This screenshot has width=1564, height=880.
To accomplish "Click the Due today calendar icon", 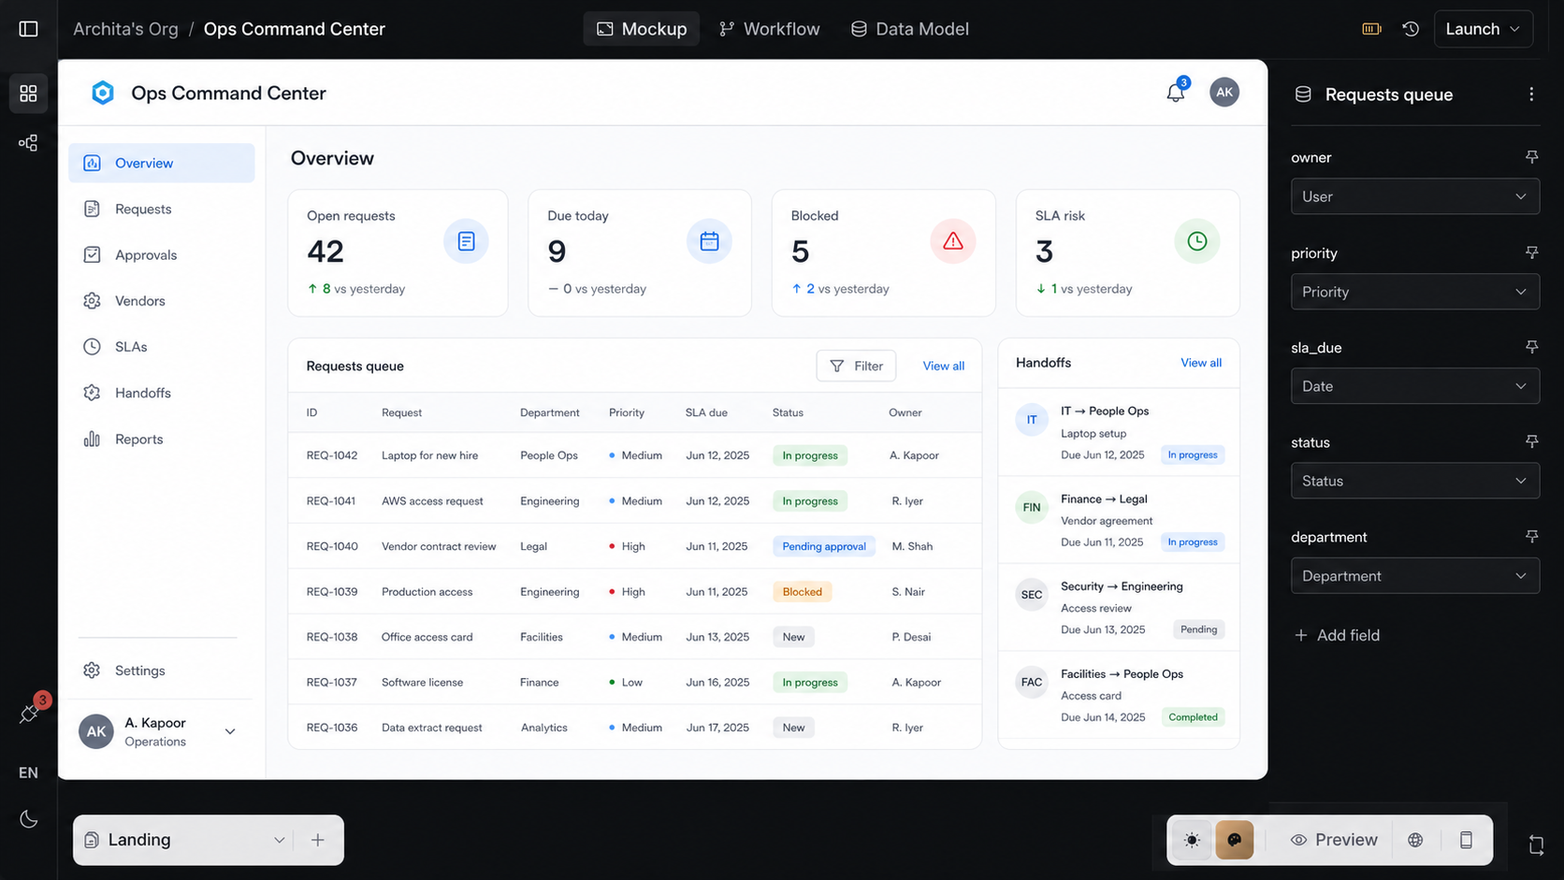I will coord(709,241).
